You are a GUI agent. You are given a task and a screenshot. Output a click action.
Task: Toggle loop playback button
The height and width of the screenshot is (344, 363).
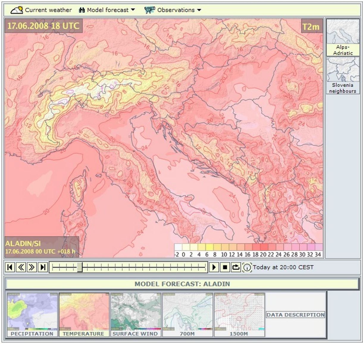tap(236, 267)
